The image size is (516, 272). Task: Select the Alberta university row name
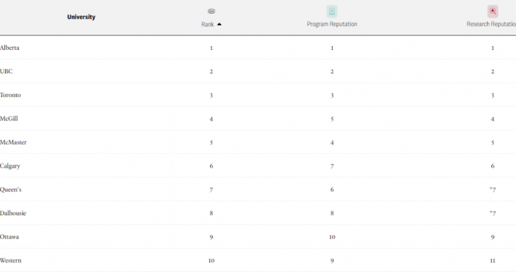click(9, 48)
